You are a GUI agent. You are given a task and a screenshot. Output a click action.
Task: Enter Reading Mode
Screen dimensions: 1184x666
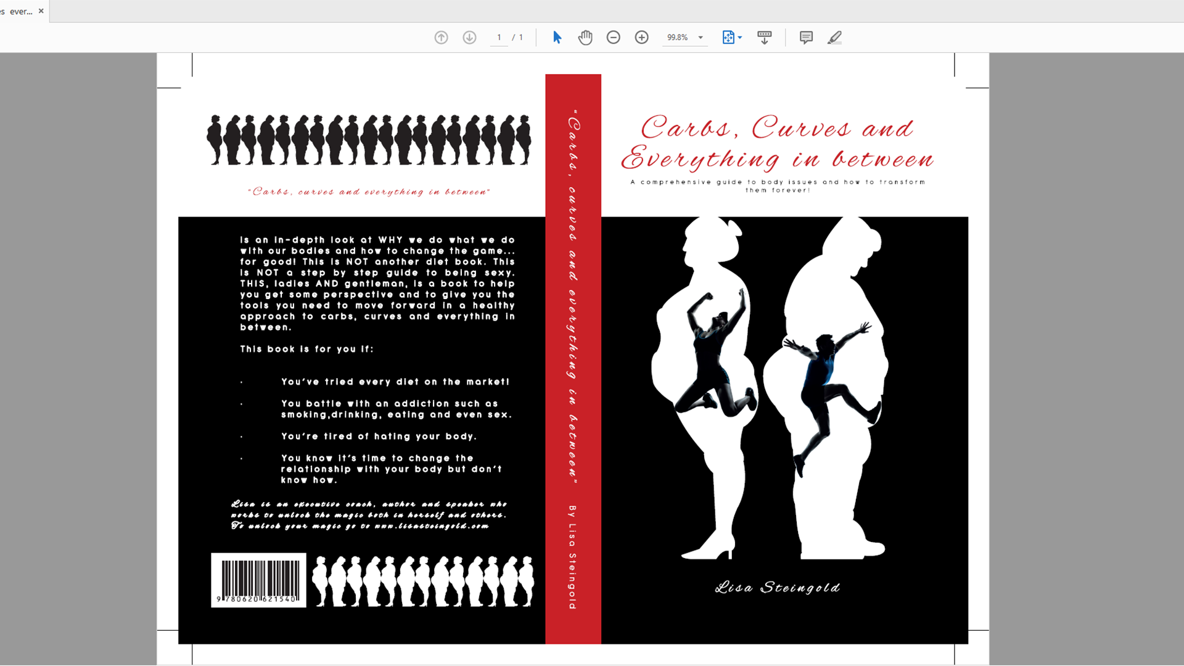(765, 37)
